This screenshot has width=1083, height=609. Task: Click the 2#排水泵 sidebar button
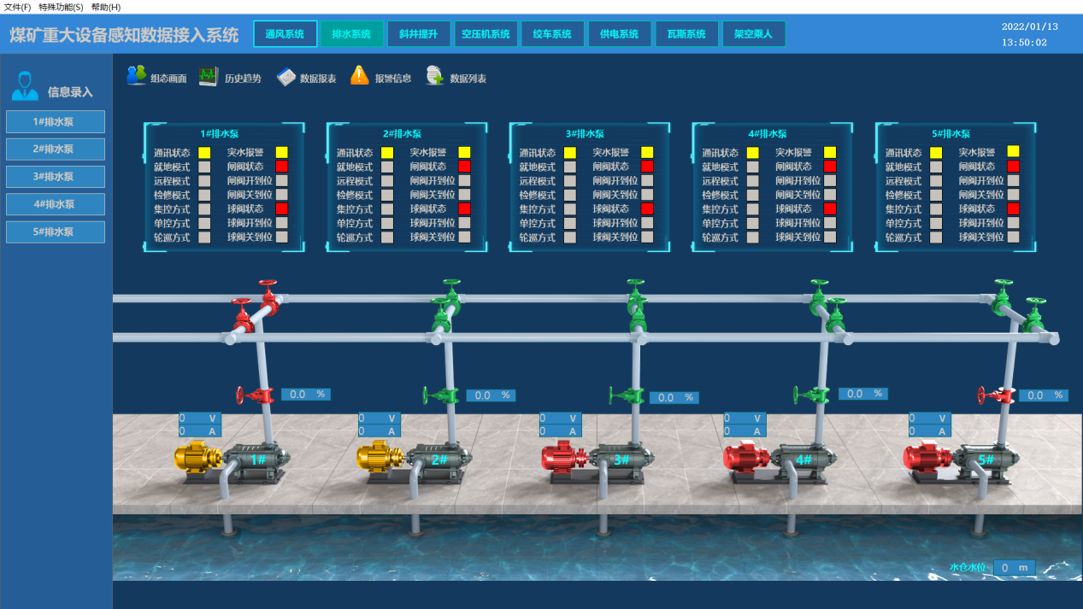click(x=56, y=149)
